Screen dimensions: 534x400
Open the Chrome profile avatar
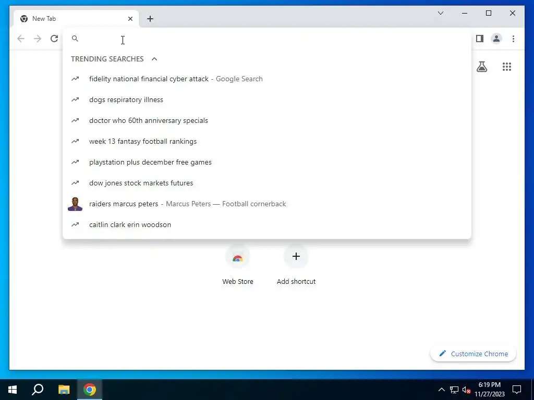tap(496, 39)
